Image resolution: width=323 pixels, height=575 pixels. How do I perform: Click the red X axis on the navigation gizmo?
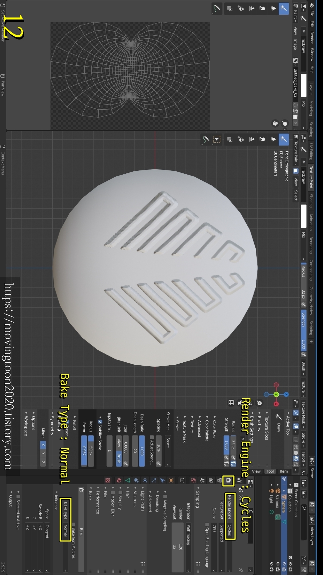pos(276,404)
